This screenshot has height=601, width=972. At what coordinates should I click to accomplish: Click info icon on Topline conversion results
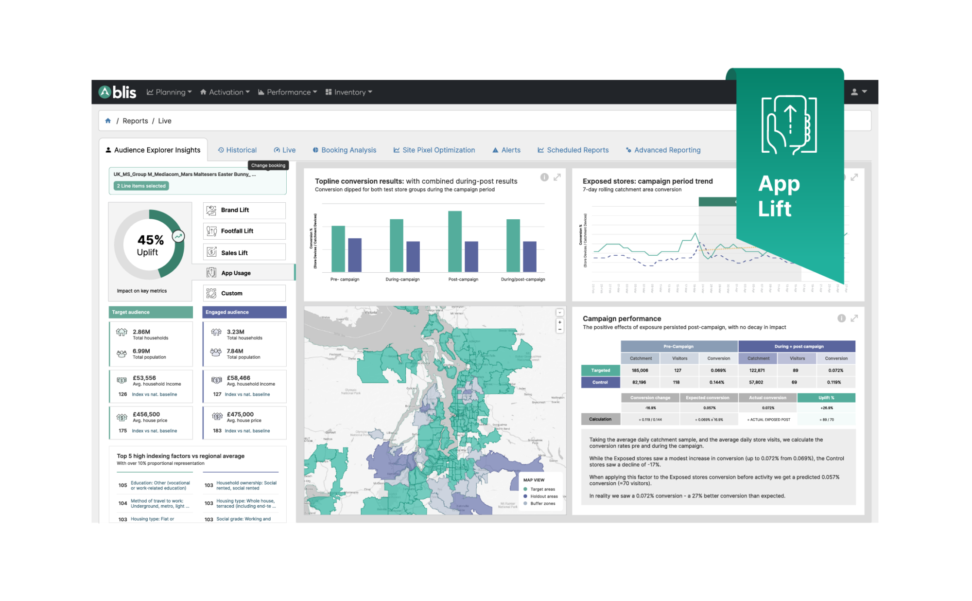coord(544,177)
